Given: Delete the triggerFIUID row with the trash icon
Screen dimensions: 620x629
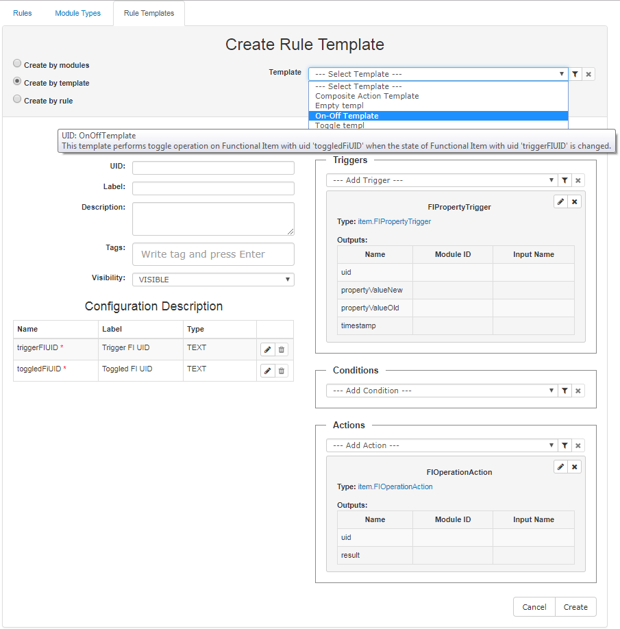Looking at the screenshot, I should coord(282,349).
